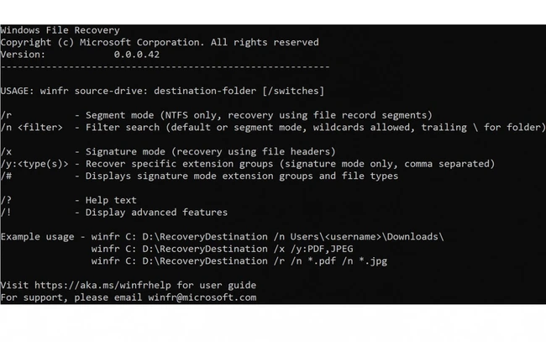The image size is (546, 342).
Task: Click the USAGE: winfr syntax line
Action: pos(162,92)
